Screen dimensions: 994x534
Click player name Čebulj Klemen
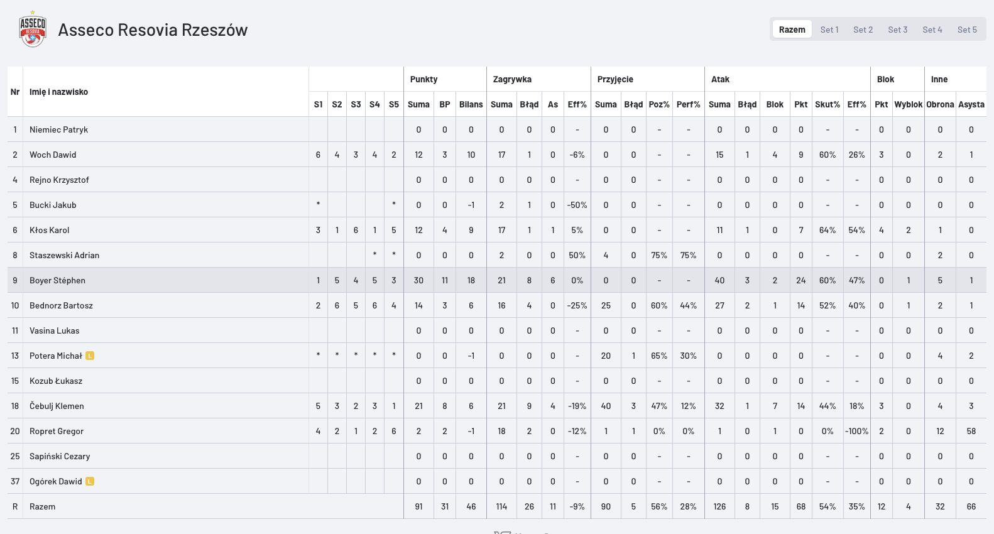click(x=57, y=406)
